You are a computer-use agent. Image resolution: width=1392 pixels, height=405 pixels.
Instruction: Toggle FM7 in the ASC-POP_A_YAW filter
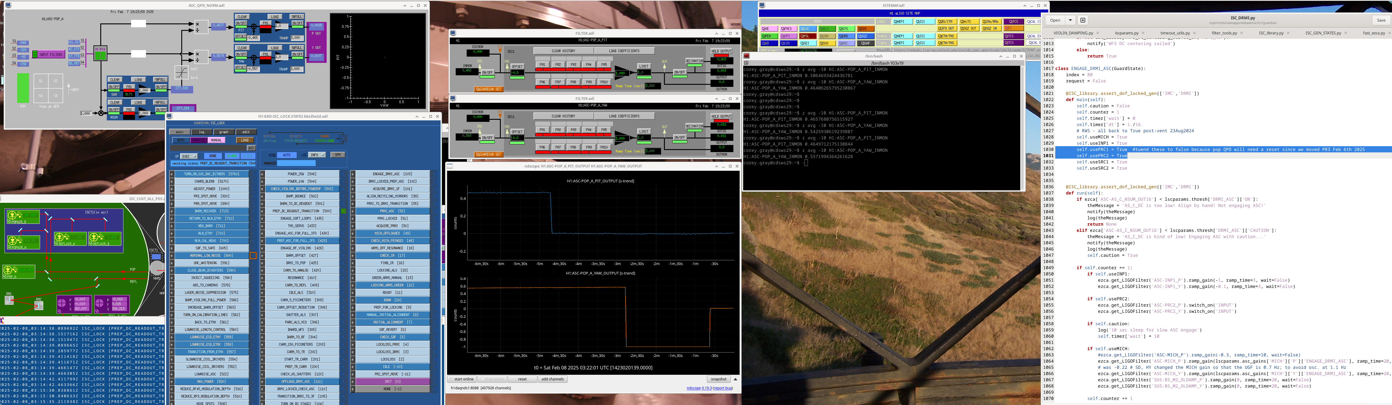pos(558,147)
